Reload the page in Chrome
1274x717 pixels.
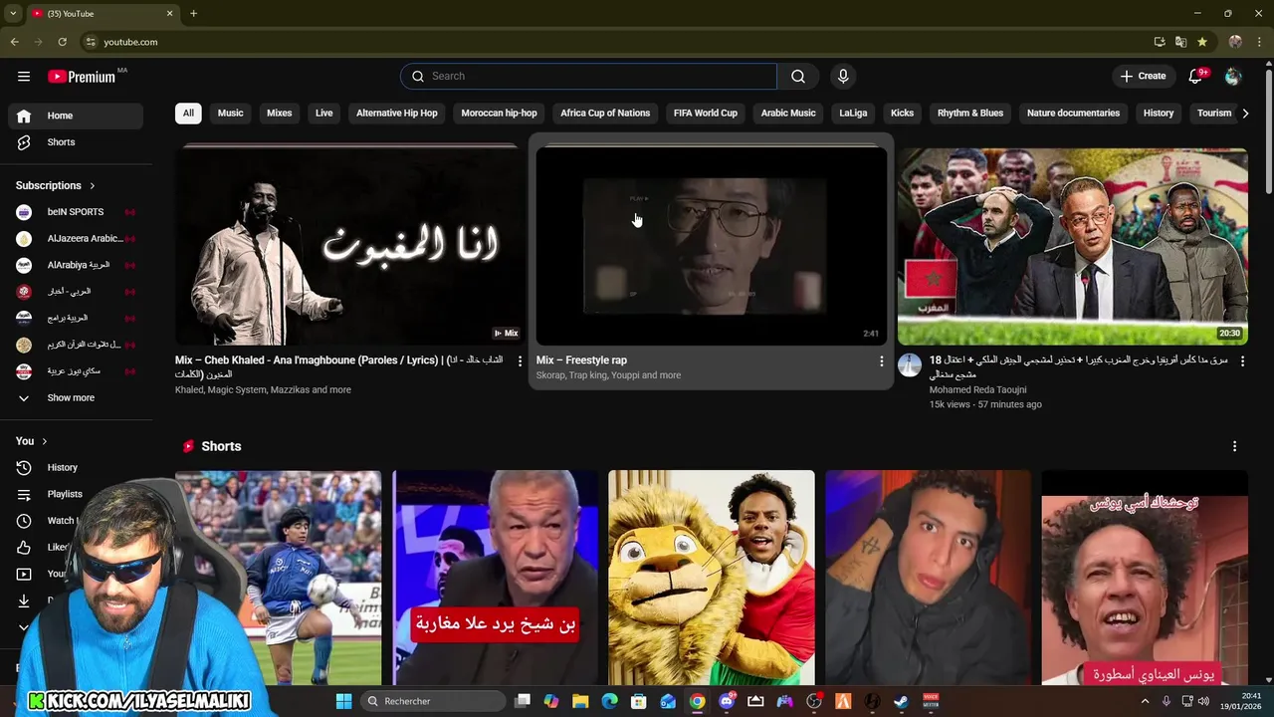62,42
